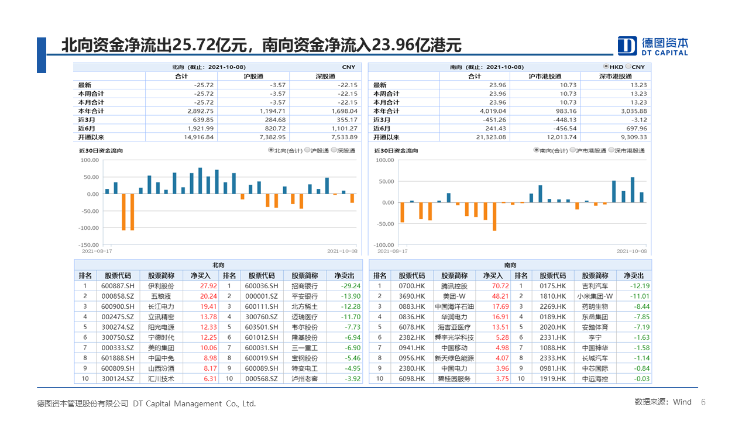Click the stock code 000858.SZ
This screenshot has height=421, width=749.
point(117,296)
